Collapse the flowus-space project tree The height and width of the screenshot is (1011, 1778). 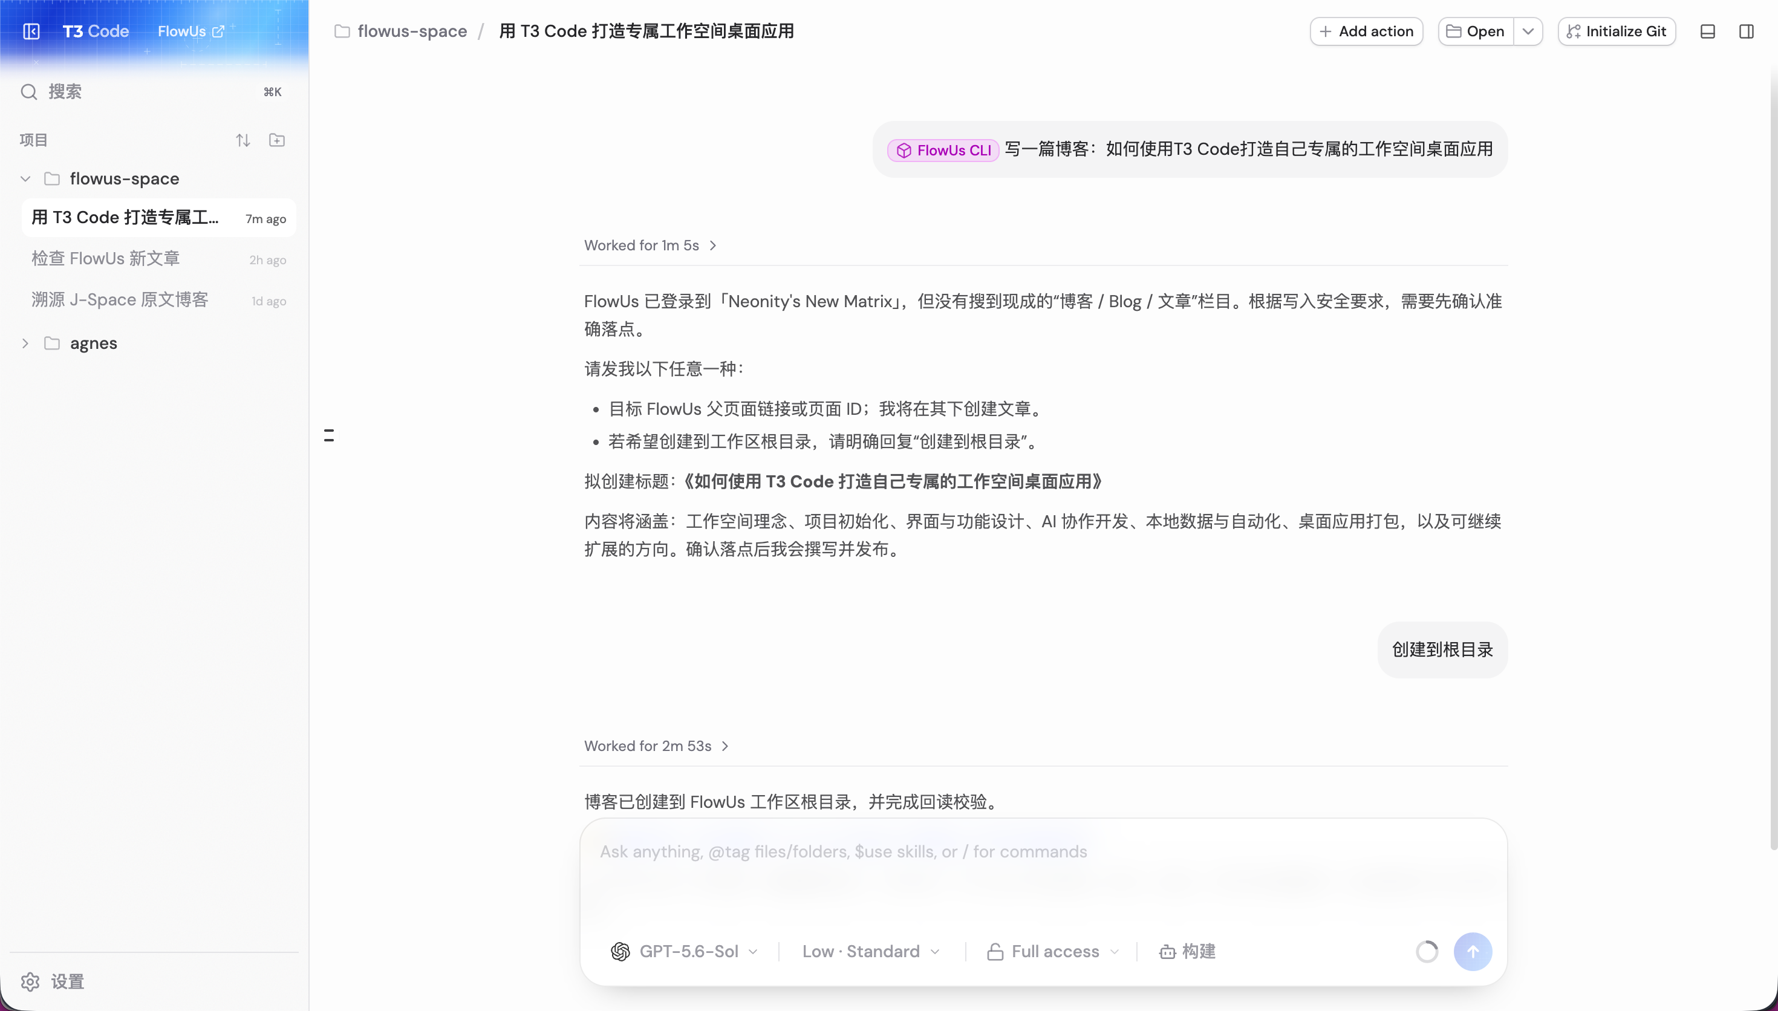(25, 178)
